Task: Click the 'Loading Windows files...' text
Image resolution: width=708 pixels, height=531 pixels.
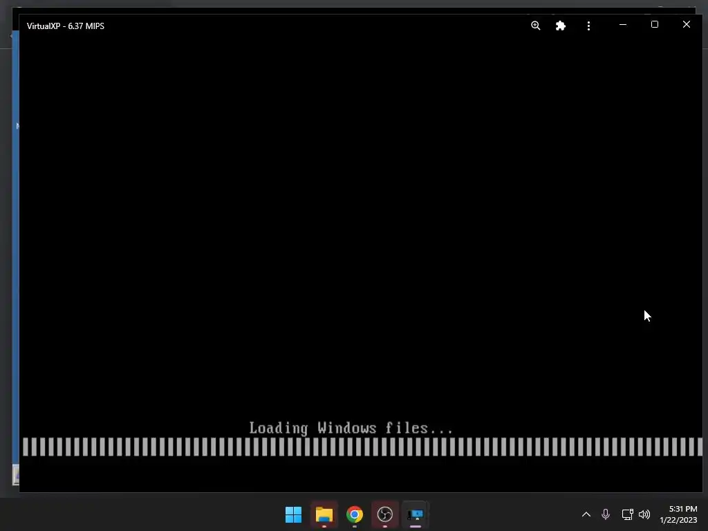Action: (351, 428)
